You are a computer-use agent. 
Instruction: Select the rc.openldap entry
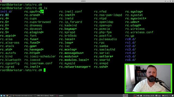pyautogui.click(x=104, y=22)
